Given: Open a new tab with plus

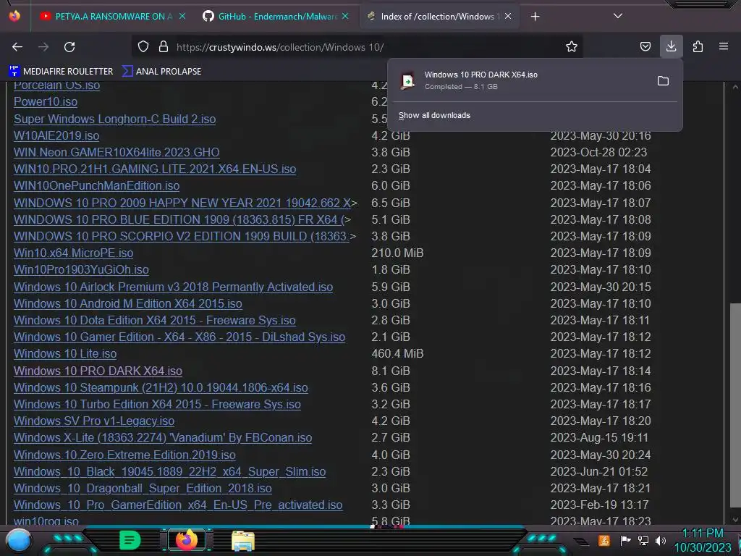Looking at the screenshot, I should [x=535, y=17].
